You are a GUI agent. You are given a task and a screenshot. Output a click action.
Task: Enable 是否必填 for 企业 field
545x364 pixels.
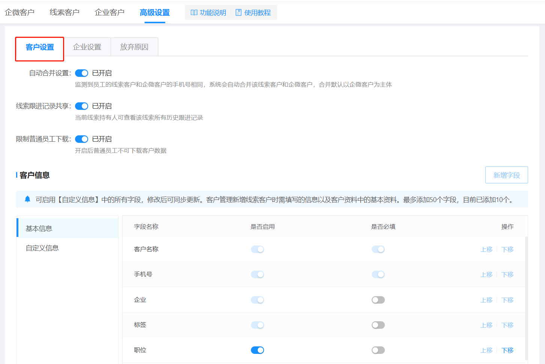378,300
